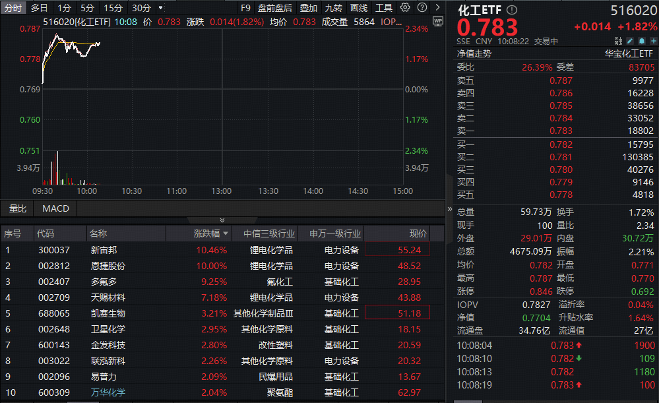The image size is (659, 403).
Task: Click the 融 margin trading icon
Action: click(x=617, y=41)
